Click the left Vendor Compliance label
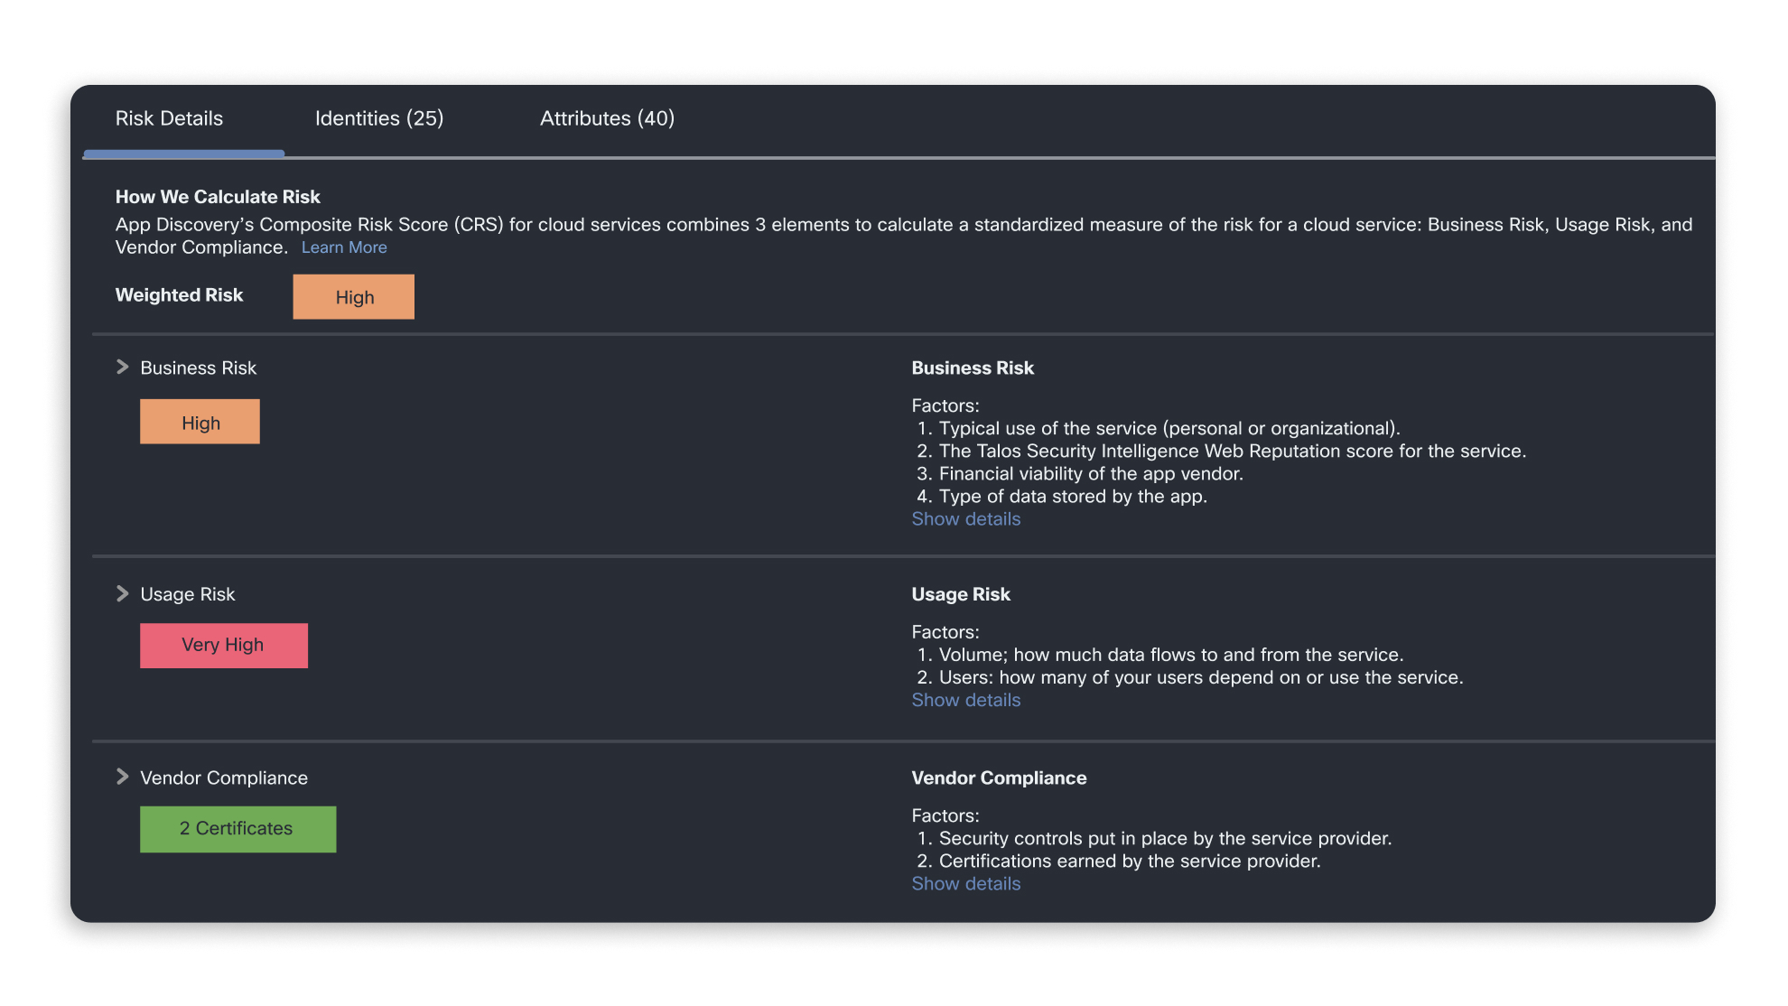Viewport: 1788px width, 1006px height. click(x=224, y=778)
